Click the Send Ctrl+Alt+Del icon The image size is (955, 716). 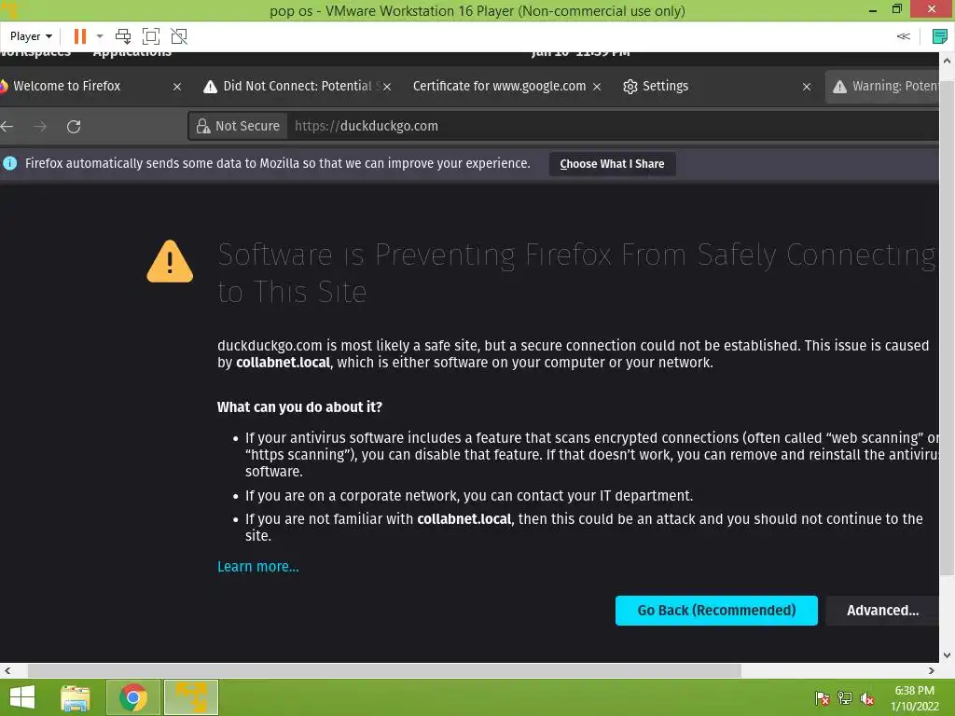pos(123,36)
